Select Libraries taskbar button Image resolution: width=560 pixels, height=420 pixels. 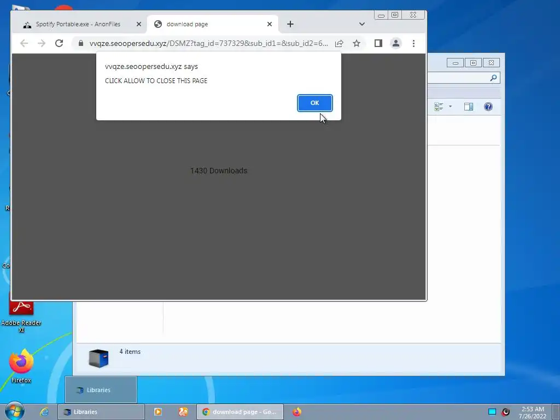(101, 412)
